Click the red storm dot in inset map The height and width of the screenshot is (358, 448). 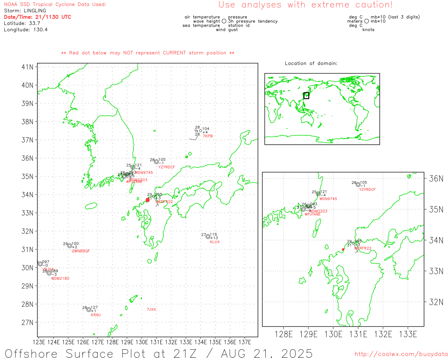343,249
